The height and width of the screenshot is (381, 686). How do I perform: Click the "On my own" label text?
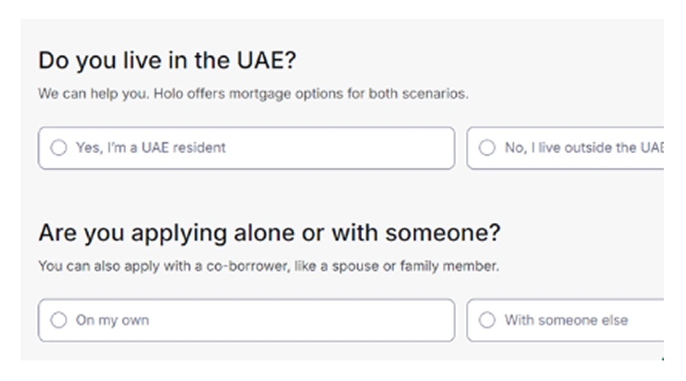[112, 320]
